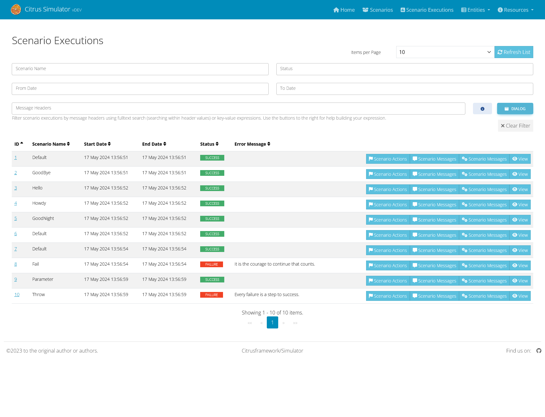Viewport: 545px width, 417px height.
Task: Click the Citrus Simulator orange logo
Action: pos(16,10)
